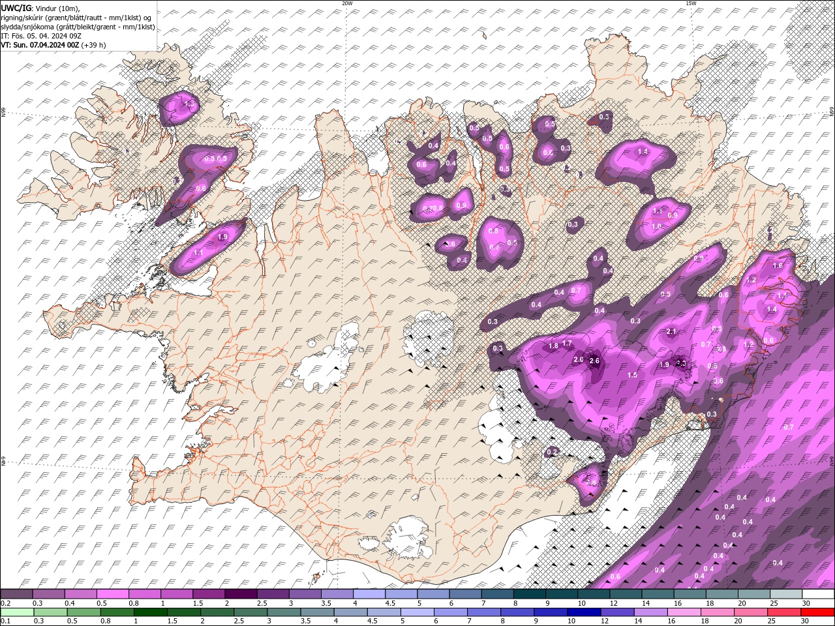
Task: Pick the upper legend swatch labeled 7
Action: tap(498, 594)
